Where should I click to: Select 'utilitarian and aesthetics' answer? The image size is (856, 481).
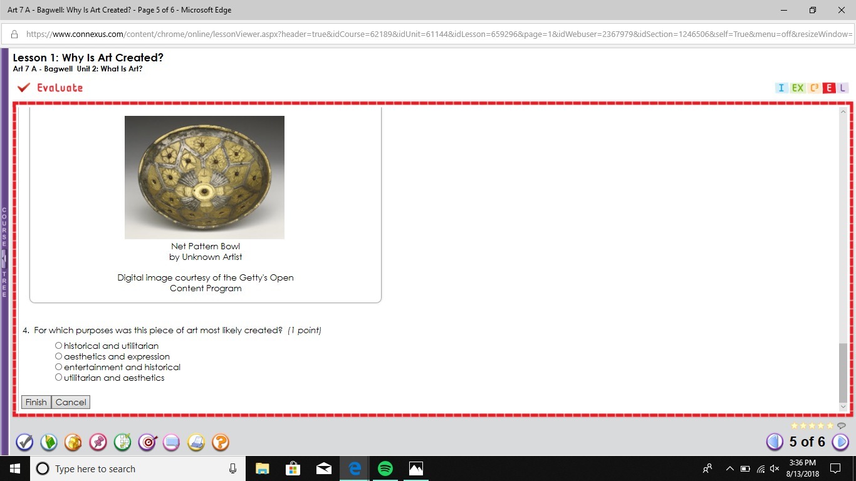(x=58, y=378)
